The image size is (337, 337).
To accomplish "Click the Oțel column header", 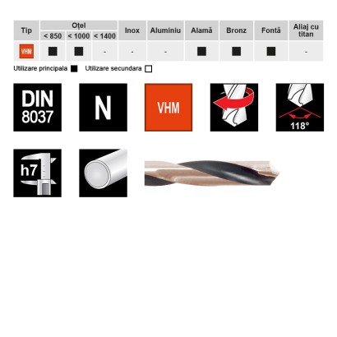I will [x=79, y=25].
